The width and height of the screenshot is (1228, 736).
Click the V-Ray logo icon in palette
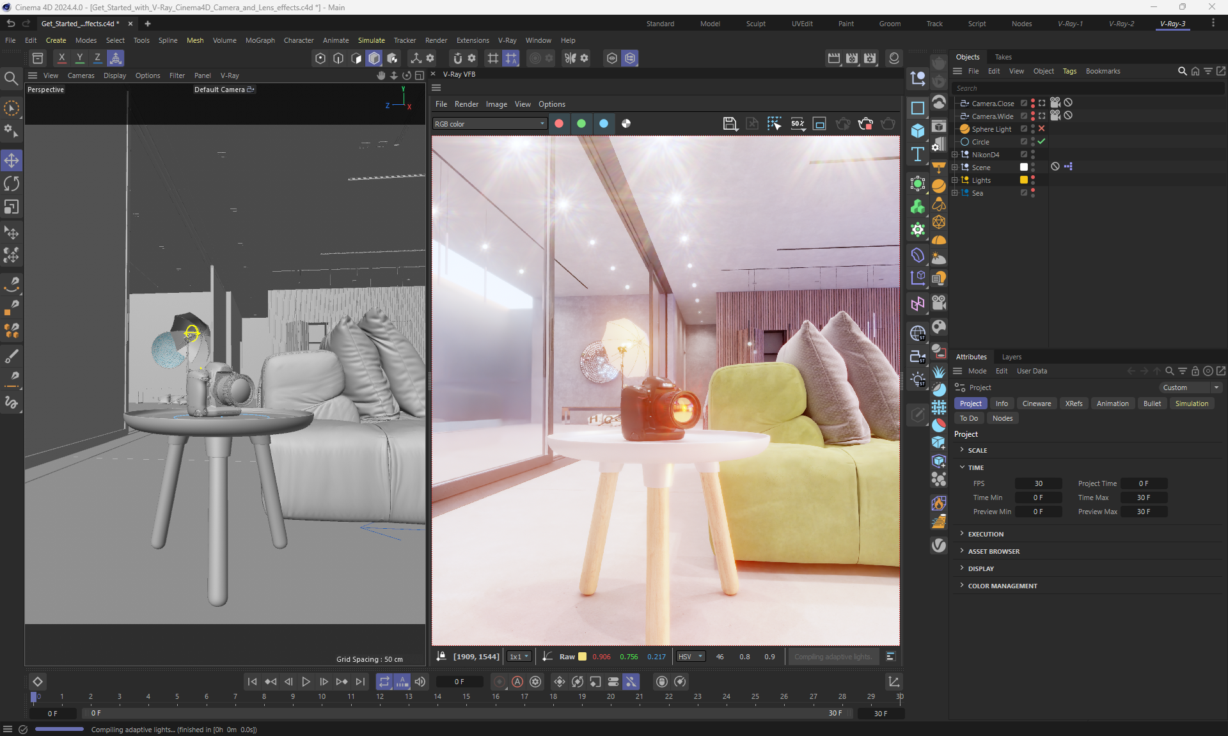[x=938, y=545]
